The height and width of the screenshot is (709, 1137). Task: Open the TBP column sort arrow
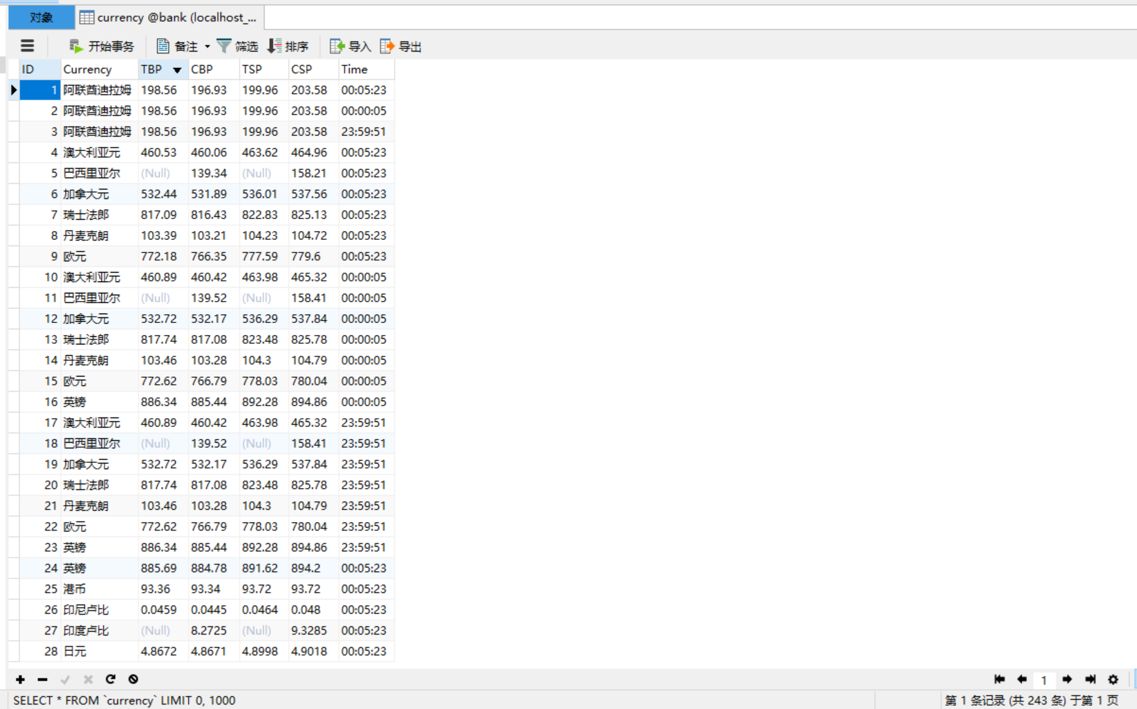177,70
